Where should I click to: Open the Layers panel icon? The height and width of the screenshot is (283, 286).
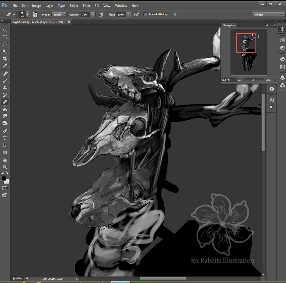[282, 78]
